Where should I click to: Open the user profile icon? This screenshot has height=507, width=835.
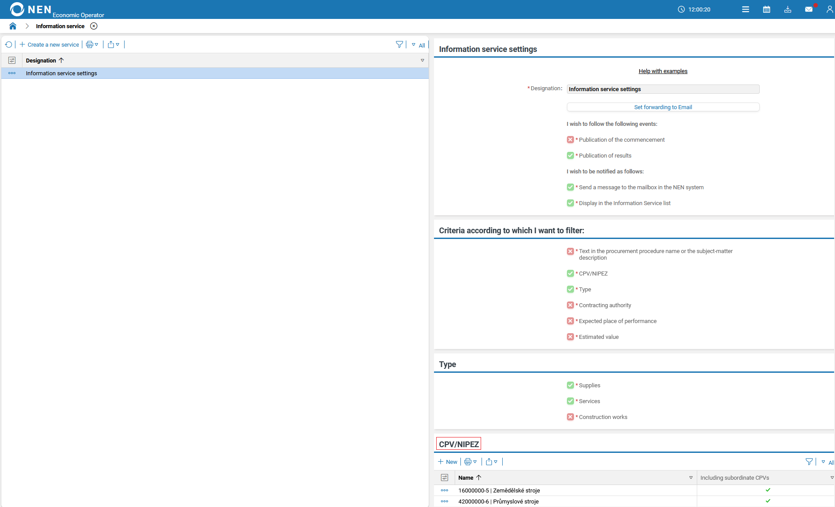tap(829, 9)
